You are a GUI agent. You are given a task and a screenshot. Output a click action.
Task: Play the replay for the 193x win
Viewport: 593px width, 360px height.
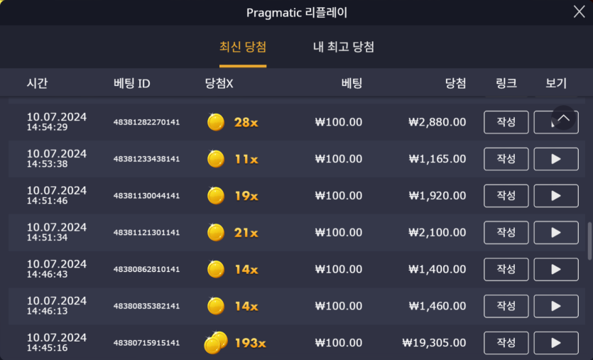click(555, 344)
